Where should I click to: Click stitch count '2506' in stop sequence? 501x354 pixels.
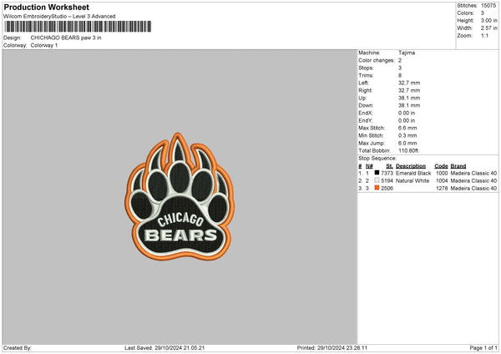click(387, 189)
